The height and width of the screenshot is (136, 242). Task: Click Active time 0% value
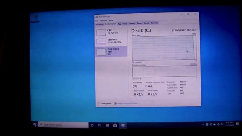coord(135,87)
